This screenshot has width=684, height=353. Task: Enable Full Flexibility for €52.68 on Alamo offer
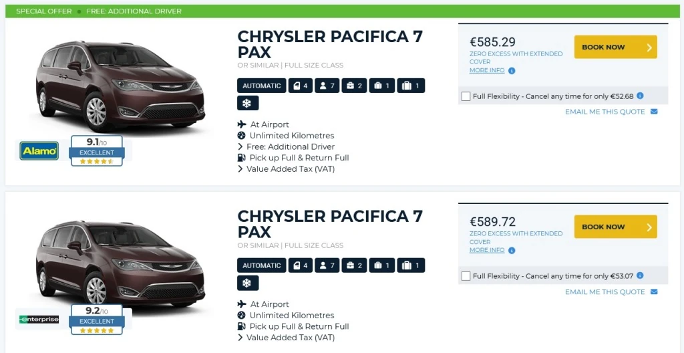(466, 96)
